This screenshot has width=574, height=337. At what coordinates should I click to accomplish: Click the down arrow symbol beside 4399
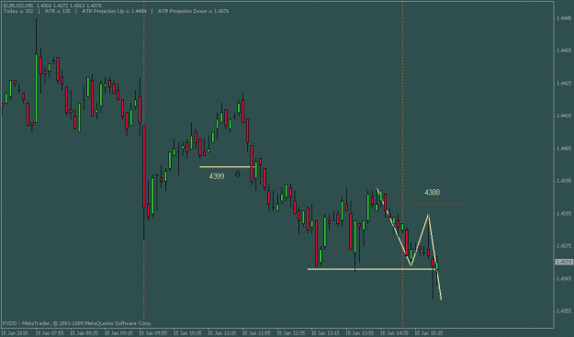238,174
